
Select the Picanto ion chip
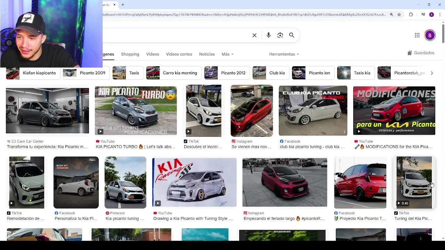click(x=313, y=73)
